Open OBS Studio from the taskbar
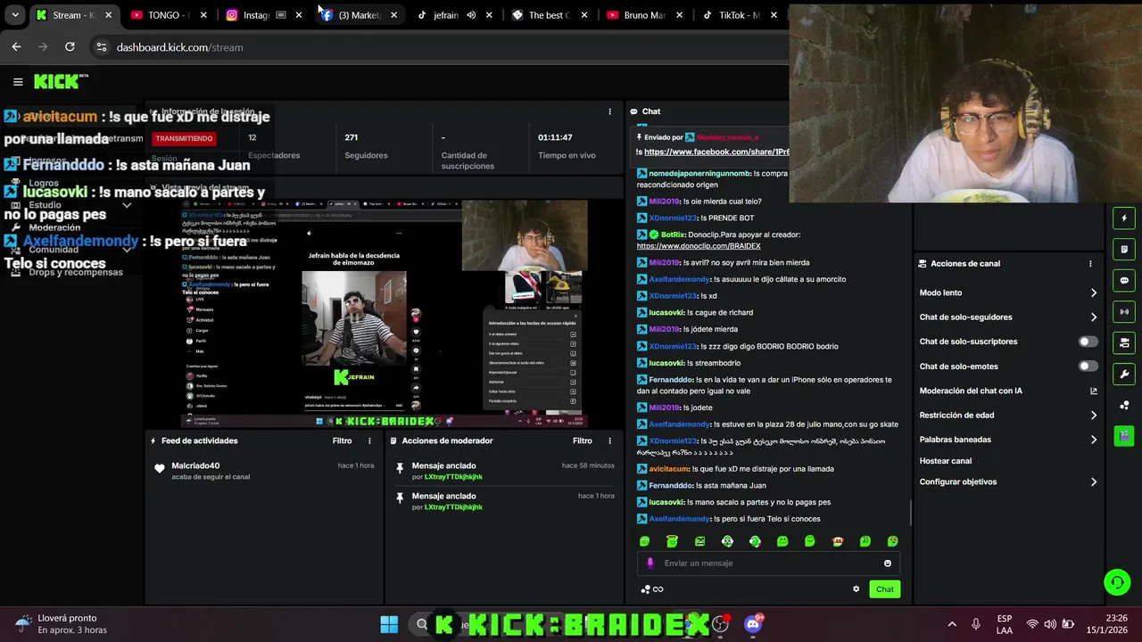 coord(721,624)
